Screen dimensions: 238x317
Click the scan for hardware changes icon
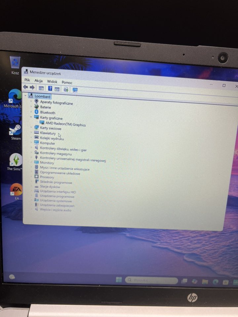75,90
